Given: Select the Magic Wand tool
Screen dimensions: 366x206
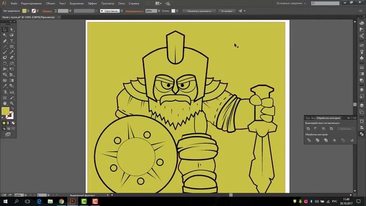Looking at the screenshot, I should [x=5, y=35].
